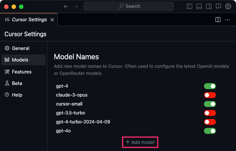Screen dimensions: 236x151
Task: Click the gpt-4-turbo-2024-04-09 model name
Action: pyautogui.click(x=83, y=122)
